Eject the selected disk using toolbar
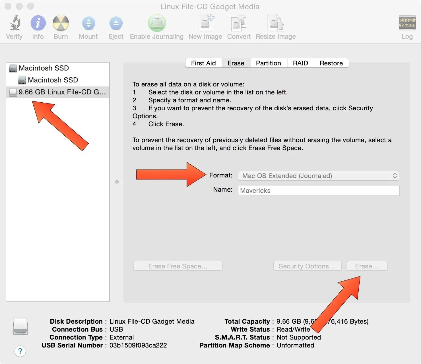Image resolution: width=421 pixels, height=364 pixels. (x=116, y=23)
